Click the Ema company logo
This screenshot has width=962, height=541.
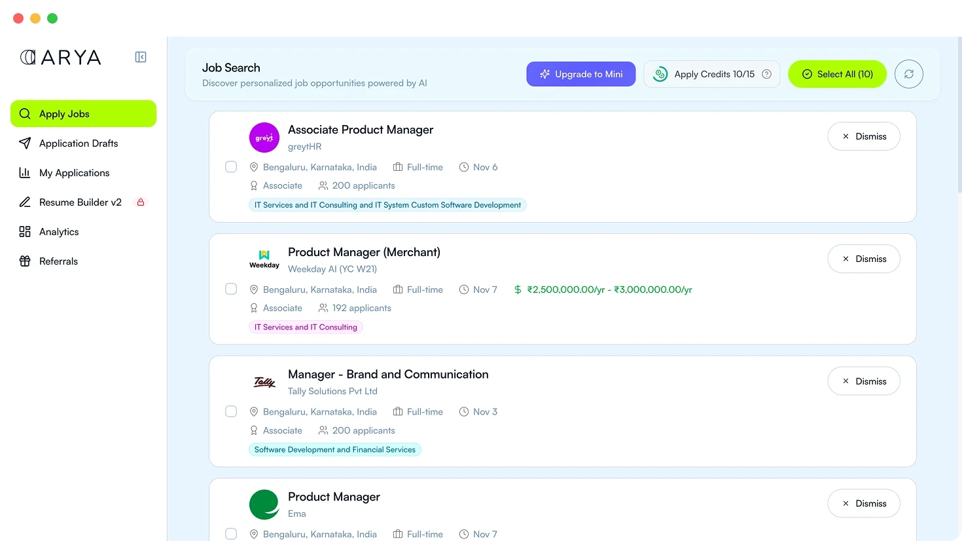tap(264, 505)
